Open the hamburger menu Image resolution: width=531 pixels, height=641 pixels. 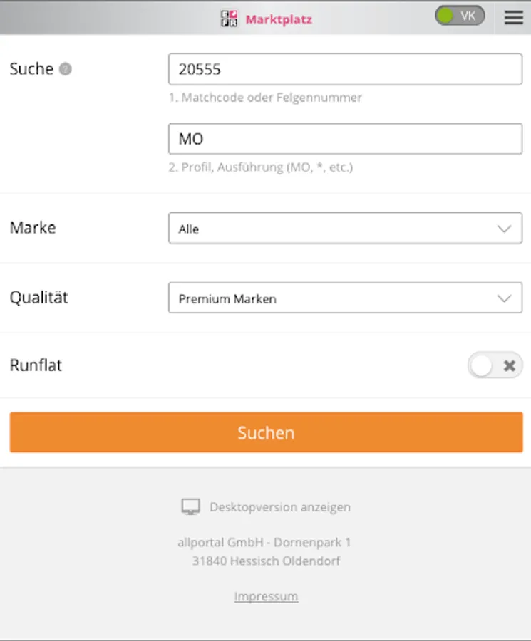[x=513, y=18]
